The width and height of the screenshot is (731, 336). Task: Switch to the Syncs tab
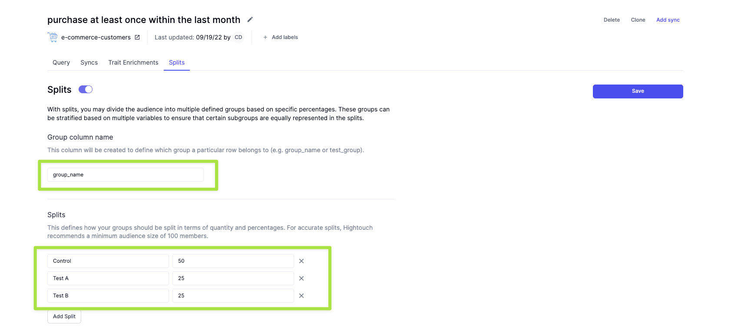click(x=89, y=62)
